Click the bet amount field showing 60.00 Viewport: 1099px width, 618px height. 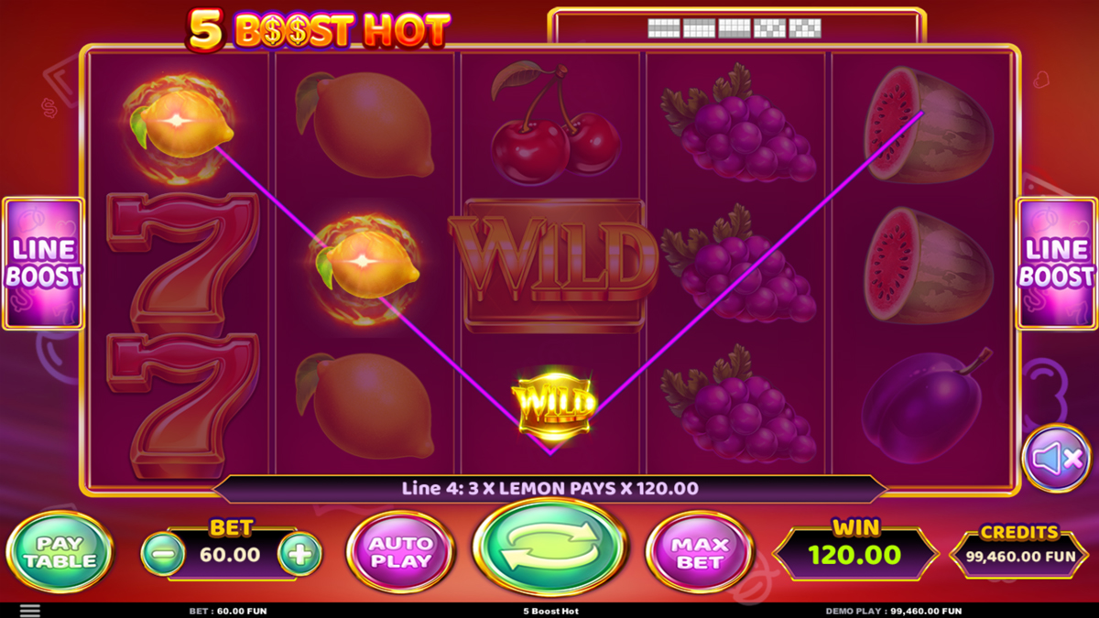tap(232, 554)
